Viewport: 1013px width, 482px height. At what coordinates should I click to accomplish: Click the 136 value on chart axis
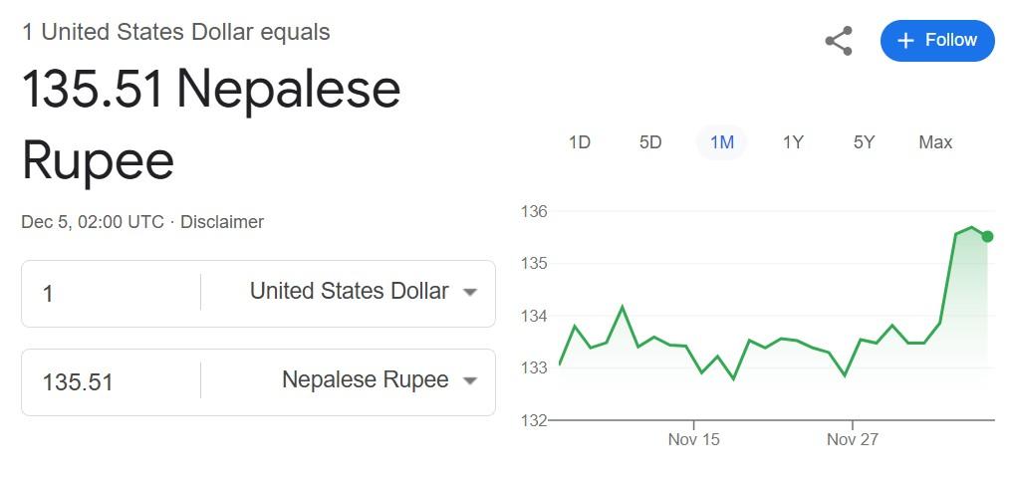[x=535, y=211]
